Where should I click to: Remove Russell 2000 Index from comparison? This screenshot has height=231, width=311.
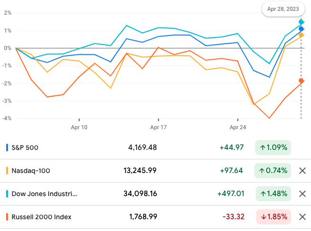click(x=302, y=217)
